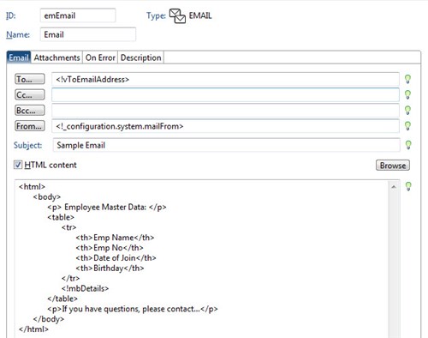Click the Bcc... button
This screenshot has height=338, width=428.
tap(30, 110)
